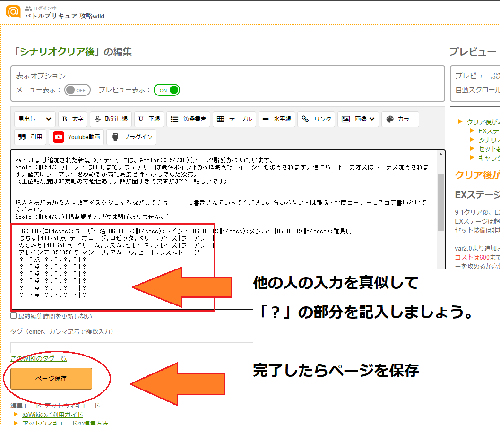This screenshot has width=500, height=425.
Task: Toggle the メニュー表示 switch on
Action: [78, 90]
